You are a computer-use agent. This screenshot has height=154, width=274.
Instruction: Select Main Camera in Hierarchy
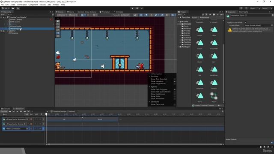(16, 20)
